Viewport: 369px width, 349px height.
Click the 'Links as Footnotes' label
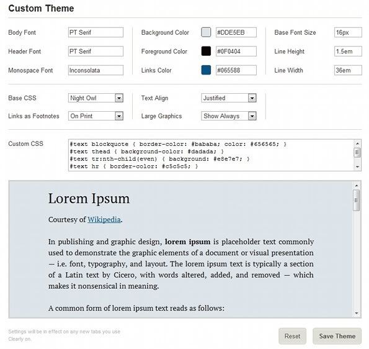pos(33,116)
